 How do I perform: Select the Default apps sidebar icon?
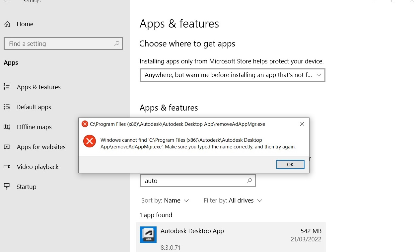click(7, 107)
